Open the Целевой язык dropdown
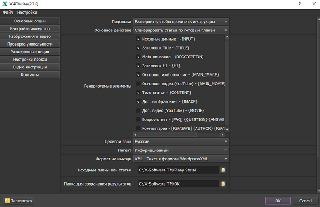Viewport: 320px width, 207px height. tap(181, 142)
